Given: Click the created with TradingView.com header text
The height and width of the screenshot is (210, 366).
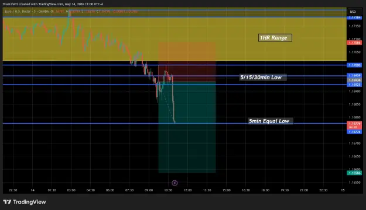Looking at the screenshot, I should point(53,4).
